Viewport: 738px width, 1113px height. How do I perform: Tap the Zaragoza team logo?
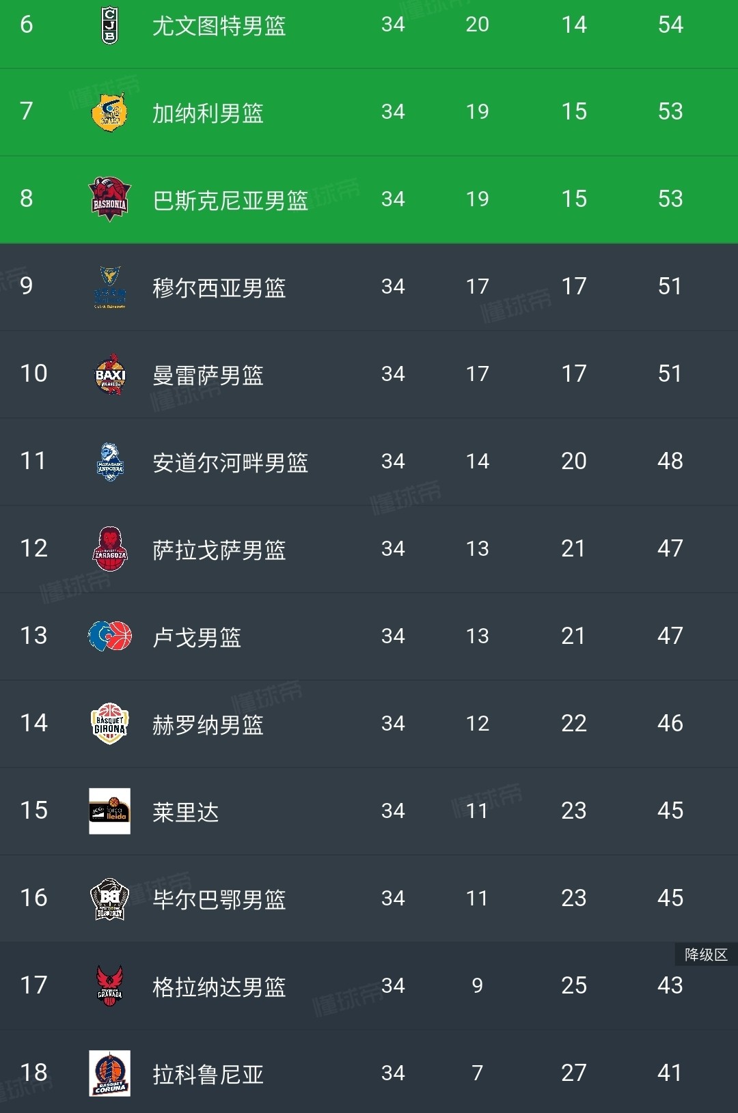click(109, 549)
